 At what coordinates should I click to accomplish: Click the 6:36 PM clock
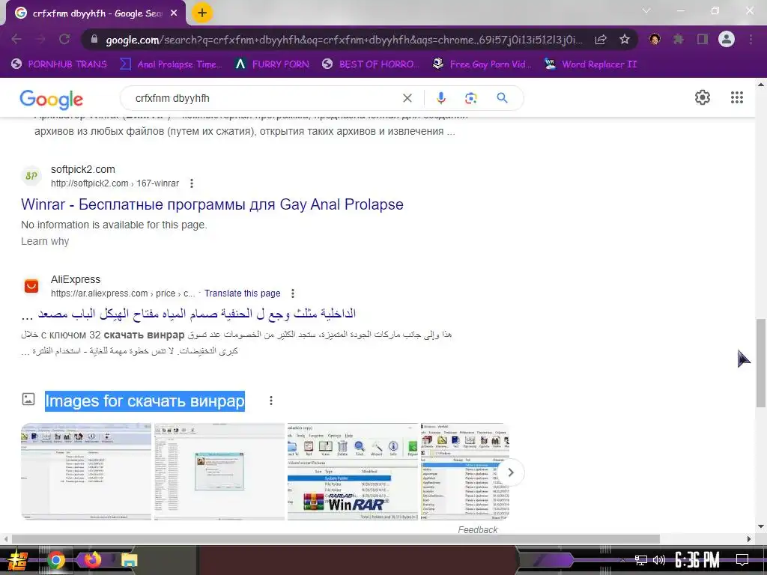tap(697, 560)
